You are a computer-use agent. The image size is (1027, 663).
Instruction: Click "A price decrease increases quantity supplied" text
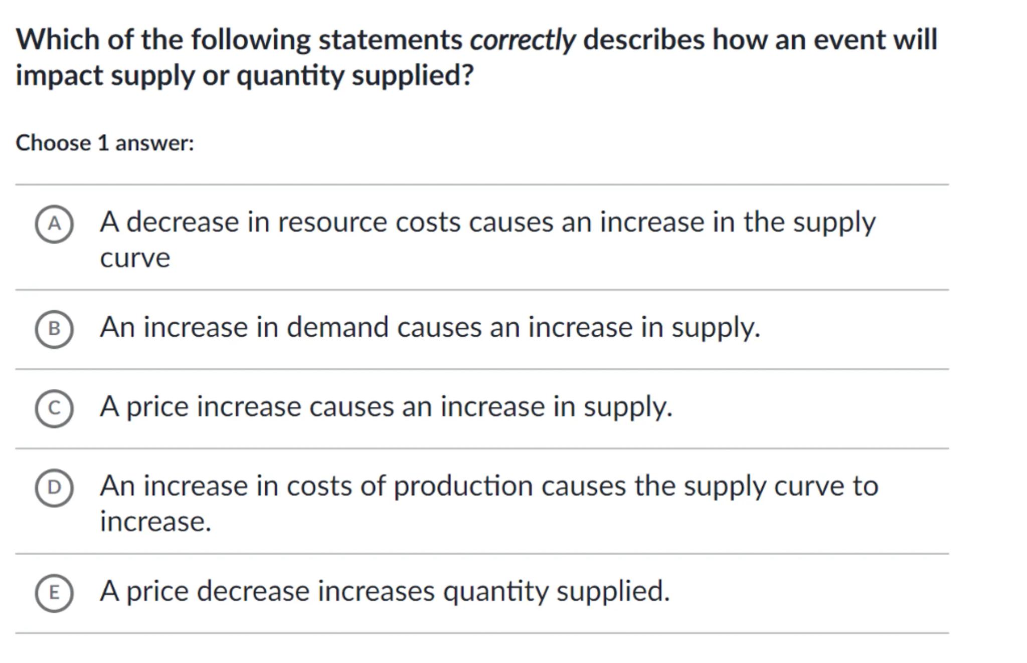(385, 591)
